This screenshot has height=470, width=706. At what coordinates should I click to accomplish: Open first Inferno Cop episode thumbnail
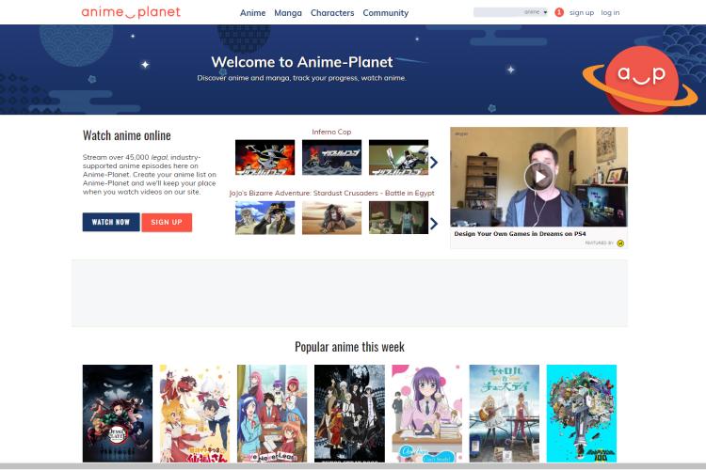pyautogui.click(x=265, y=157)
